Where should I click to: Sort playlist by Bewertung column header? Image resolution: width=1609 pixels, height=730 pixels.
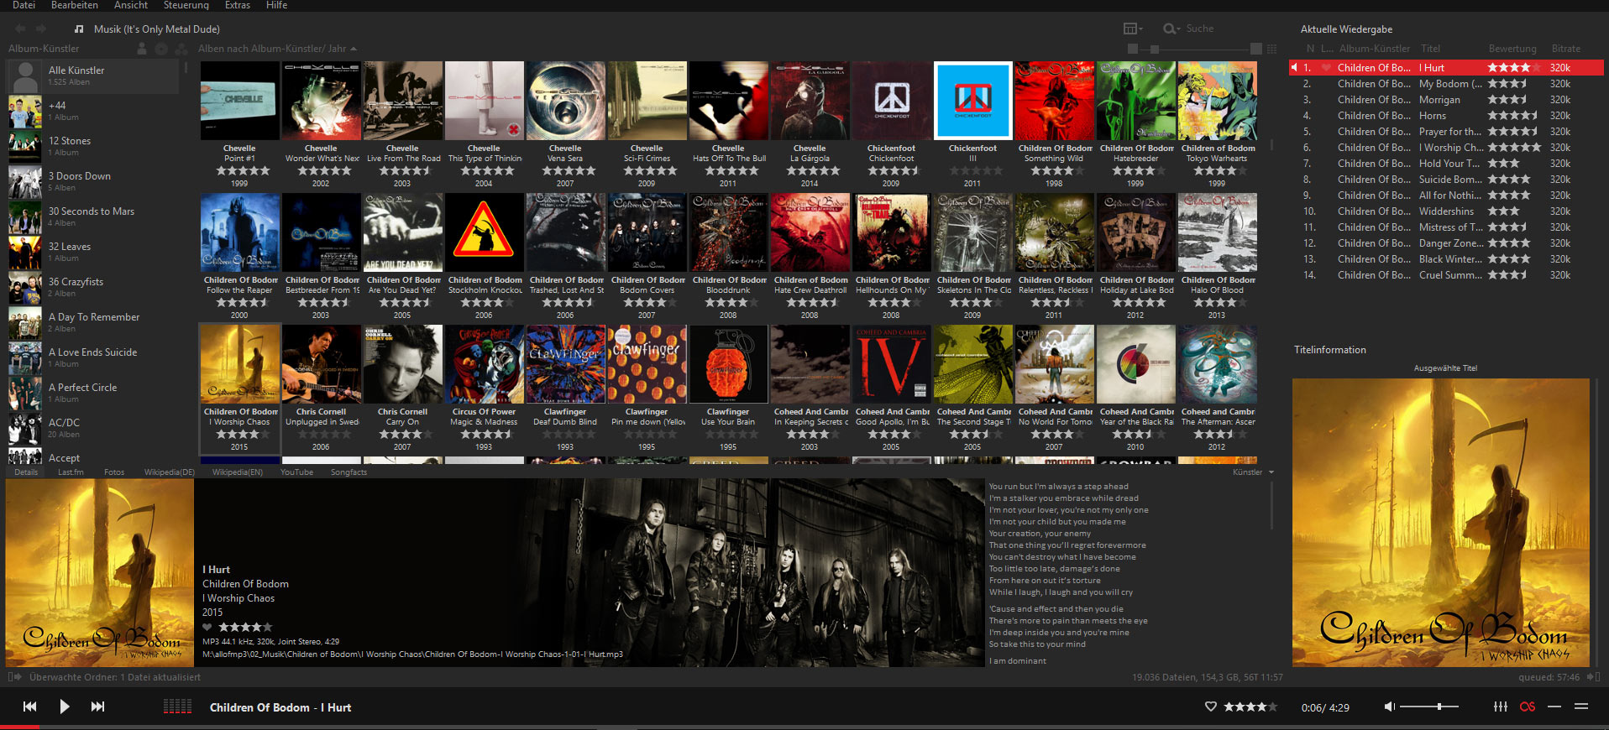click(1512, 49)
